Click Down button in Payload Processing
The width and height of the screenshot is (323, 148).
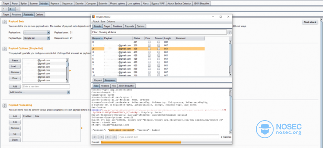click(x=15, y=140)
